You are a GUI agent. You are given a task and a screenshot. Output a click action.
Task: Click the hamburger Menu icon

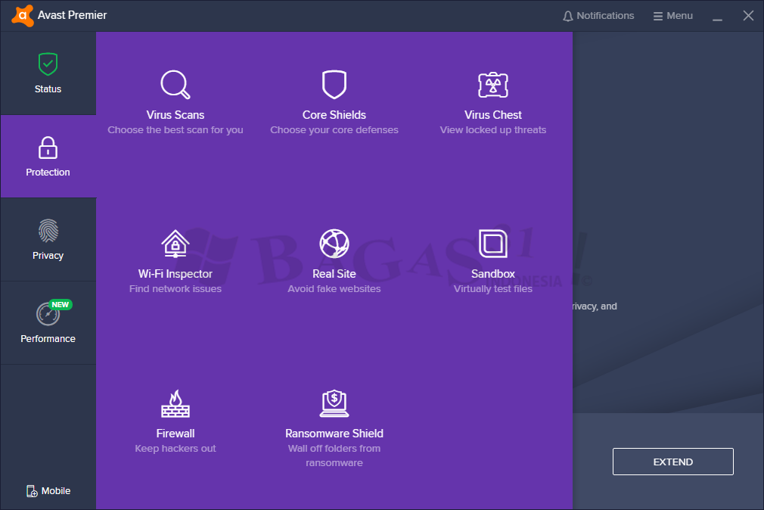(x=658, y=16)
